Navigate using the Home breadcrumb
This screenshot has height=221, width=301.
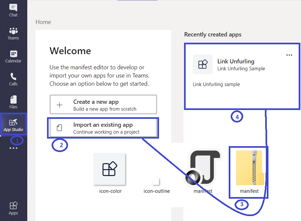click(x=43, y=22)
